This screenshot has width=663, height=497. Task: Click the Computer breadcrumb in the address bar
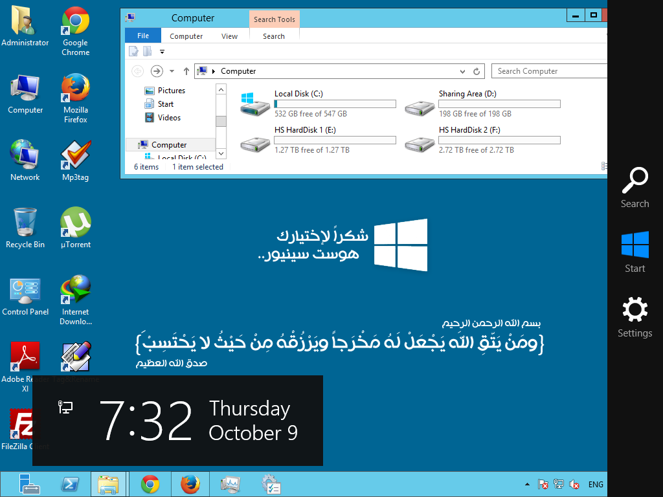(x=238, y=71)
